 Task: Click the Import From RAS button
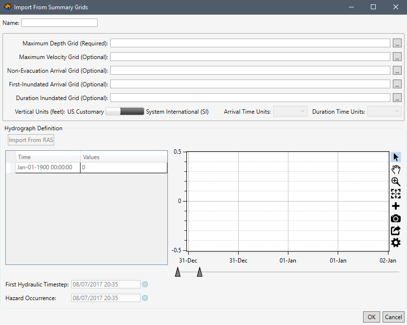tap(31, 140)
